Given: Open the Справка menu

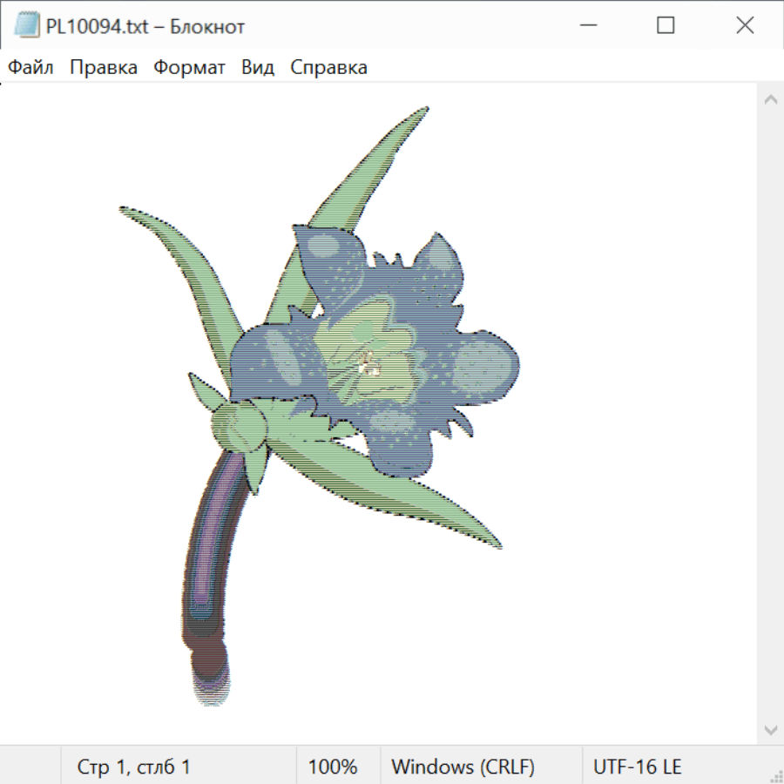Looking at the screenshot, I should click(328, 68).
